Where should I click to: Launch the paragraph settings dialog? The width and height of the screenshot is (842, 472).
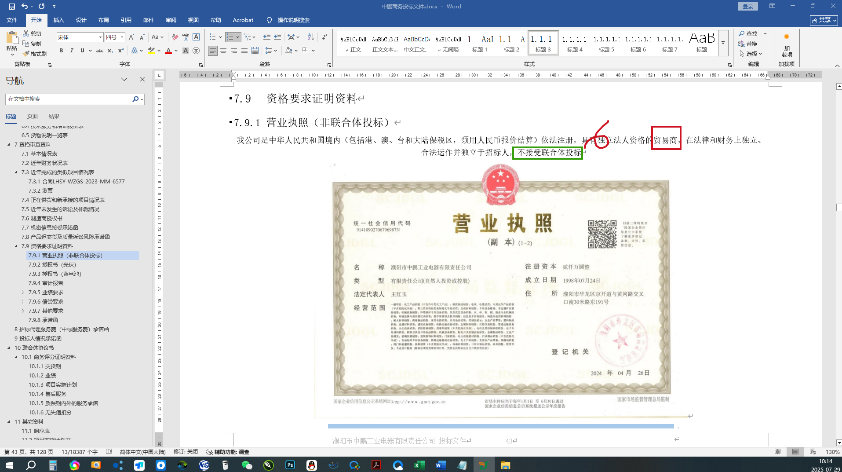[329, 65]
